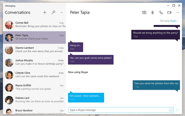Open Joshua Murphy's birthday party conversation
The width and height of the screenshot is (185, 116).
coord(34,62)
